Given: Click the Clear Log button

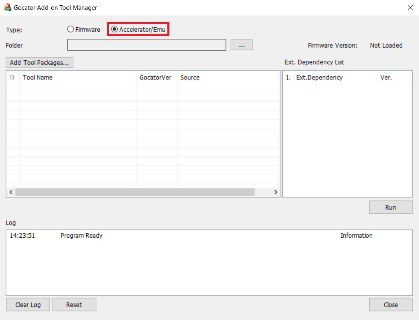Looking at the screenshot, I should (x=28, y=305).
